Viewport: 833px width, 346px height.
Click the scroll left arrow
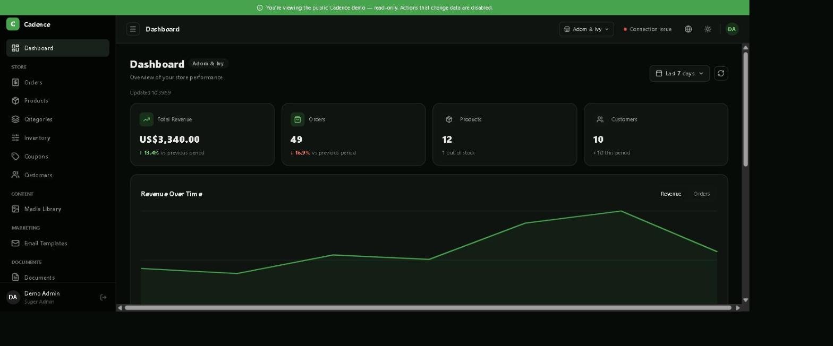pos(120,308)
